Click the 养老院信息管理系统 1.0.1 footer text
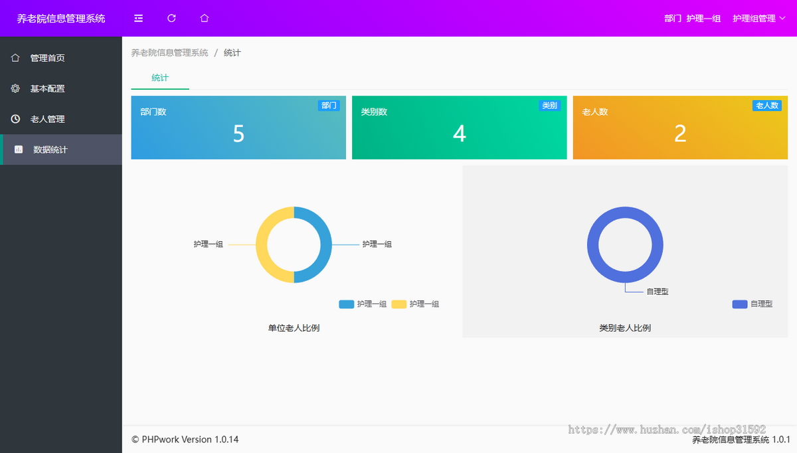The height and width of the screenshot is (453, 797). click(741, 440)
